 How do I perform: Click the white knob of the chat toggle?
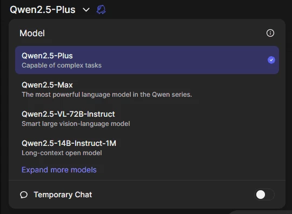(x=261, y=195)
